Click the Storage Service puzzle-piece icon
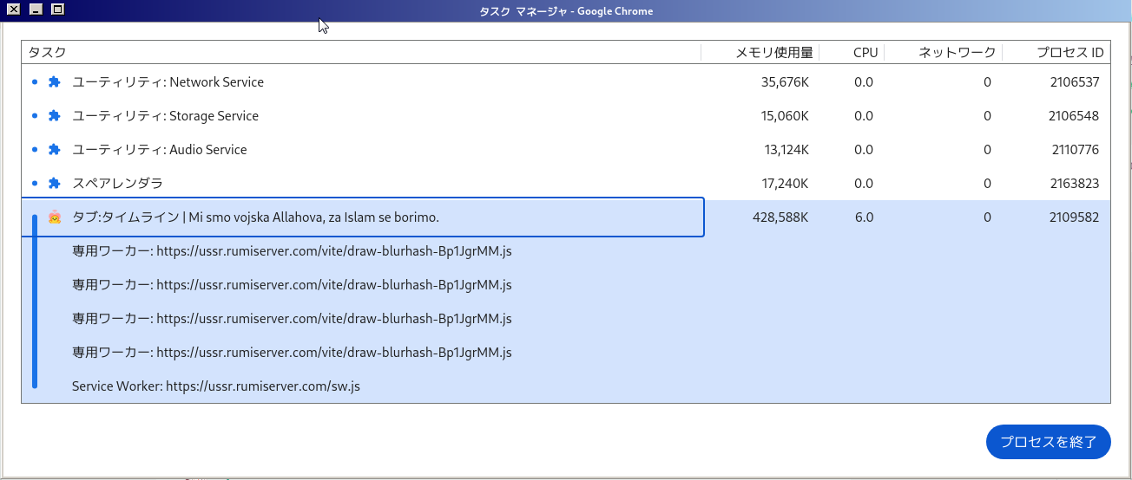1132x480 pixels. point(54,116)
